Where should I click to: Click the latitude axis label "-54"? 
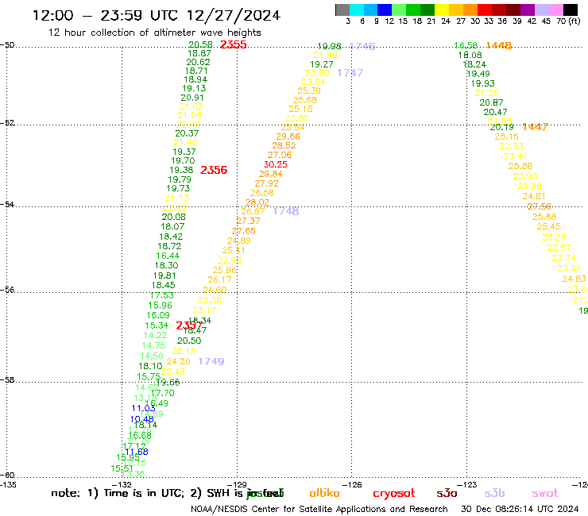(7, 205)
